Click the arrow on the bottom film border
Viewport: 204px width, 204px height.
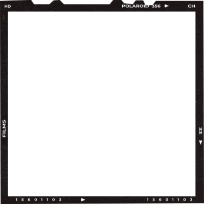pyautogui.click(x=83, y=199)
